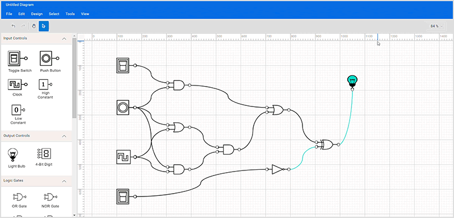The height and width of the screenshot is (218, 454).
Task: Collapse the Input Controls section
Action: pyautogui.click(x=64, y=39)
